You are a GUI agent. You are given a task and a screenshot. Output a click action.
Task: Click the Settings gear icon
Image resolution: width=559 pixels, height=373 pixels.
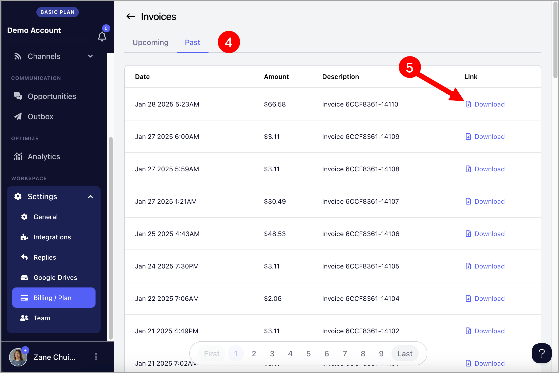click(18, 196)
